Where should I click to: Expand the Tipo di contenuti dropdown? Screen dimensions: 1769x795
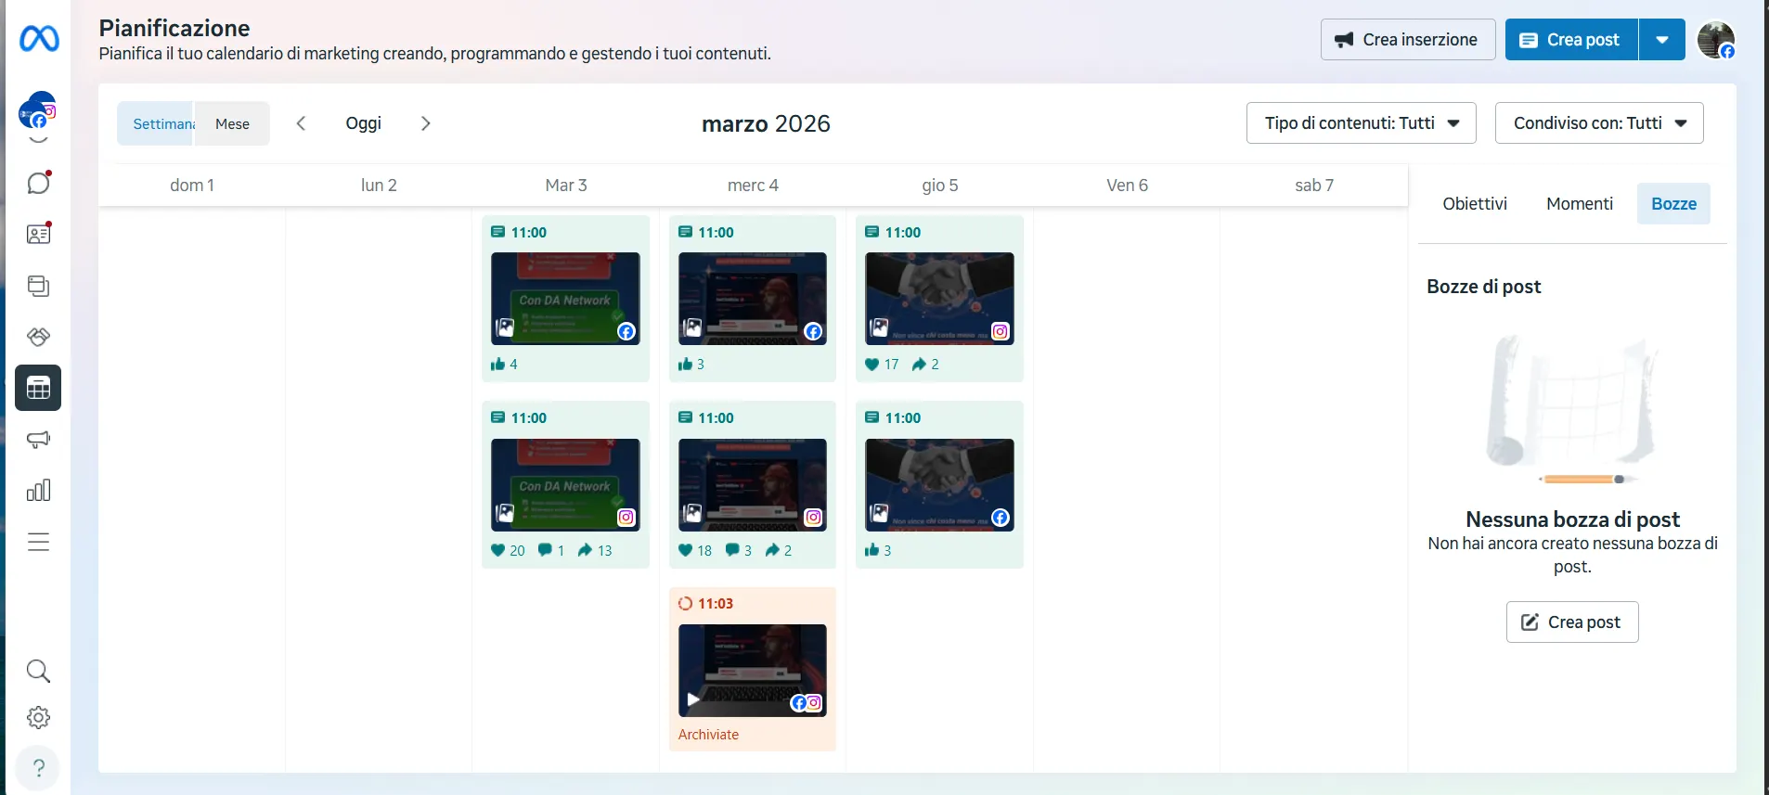click(x=1361, y=123)
